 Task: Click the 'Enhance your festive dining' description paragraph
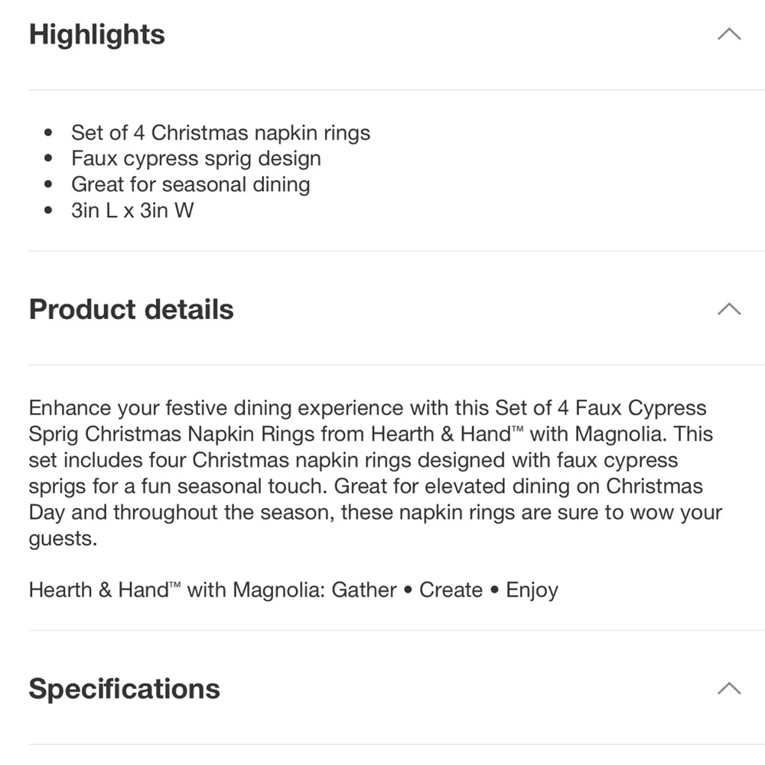(376, 474)
